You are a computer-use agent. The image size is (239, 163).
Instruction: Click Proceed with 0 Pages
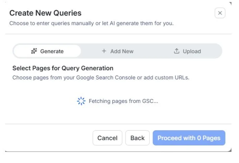[x=189, y=138]
